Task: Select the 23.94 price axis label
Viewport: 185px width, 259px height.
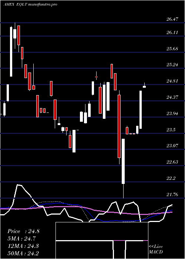Action: [172, 114]
